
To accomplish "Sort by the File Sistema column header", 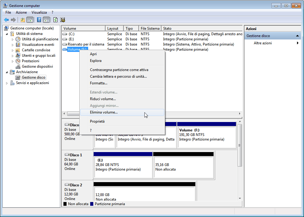I will click(150, 29).
